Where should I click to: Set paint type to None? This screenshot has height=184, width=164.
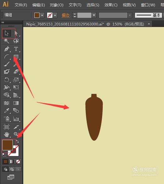tap(18, 162)
